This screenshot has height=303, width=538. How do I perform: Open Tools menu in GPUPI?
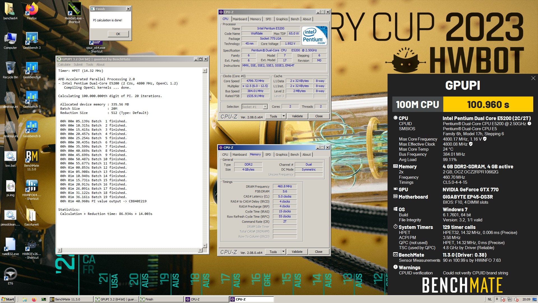(90, 65)
